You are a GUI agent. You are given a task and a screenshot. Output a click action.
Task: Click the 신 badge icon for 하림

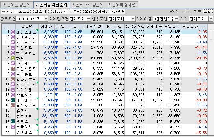point(13,58)
